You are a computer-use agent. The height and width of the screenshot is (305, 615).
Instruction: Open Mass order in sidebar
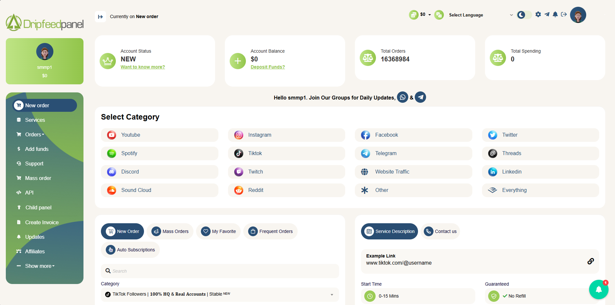coord(45,178)
